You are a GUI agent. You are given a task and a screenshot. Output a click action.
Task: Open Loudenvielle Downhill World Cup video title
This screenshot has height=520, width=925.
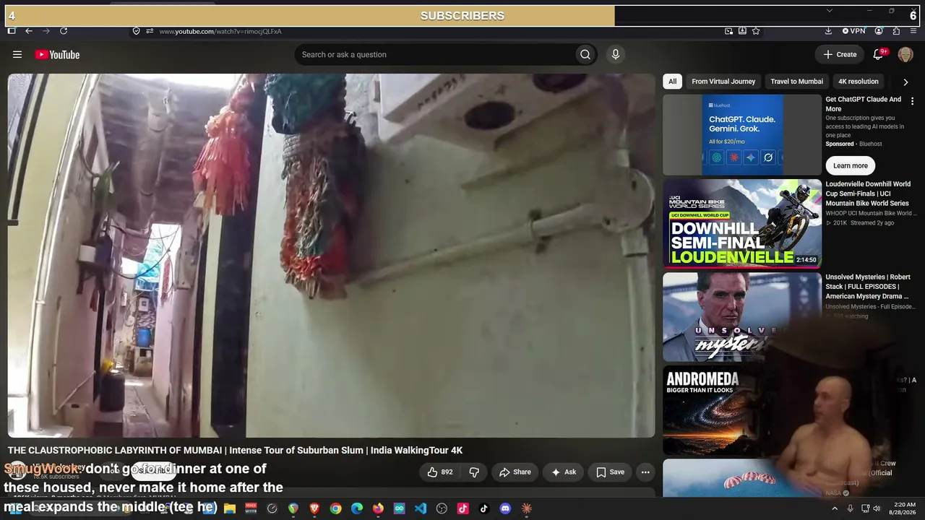868,194
